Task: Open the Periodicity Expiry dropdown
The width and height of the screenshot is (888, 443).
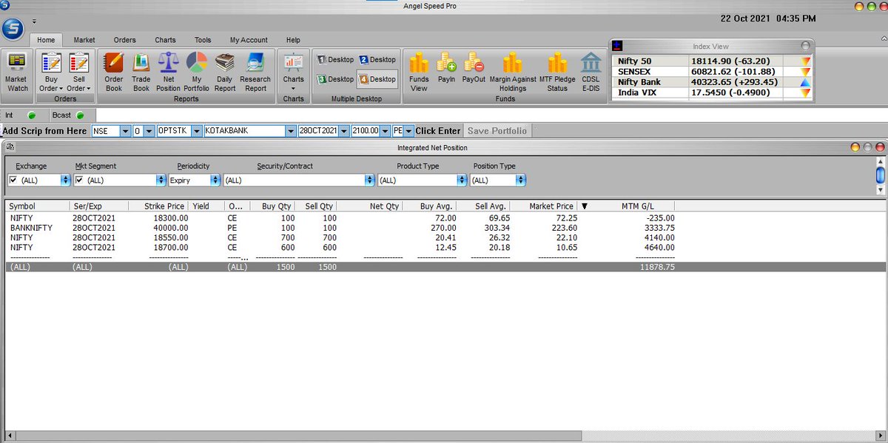Action: coord(215,180)
